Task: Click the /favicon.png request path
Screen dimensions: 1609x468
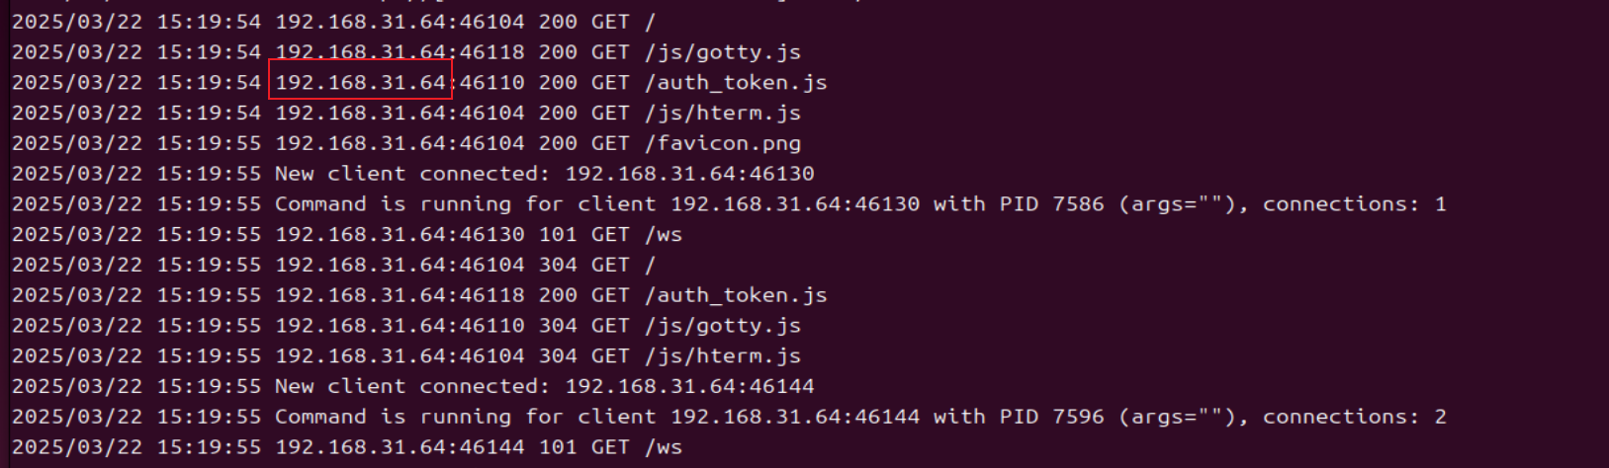Action: (723, 143)
